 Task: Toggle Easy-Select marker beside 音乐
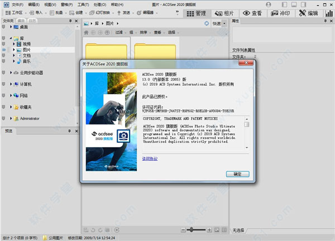(3, 61)
